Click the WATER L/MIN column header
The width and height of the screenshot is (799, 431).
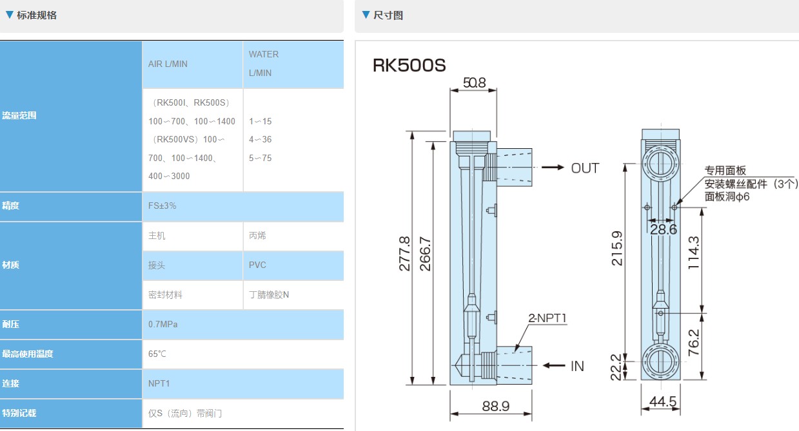263,63
